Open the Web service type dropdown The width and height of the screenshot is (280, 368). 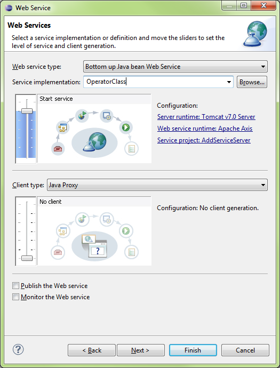175,67
